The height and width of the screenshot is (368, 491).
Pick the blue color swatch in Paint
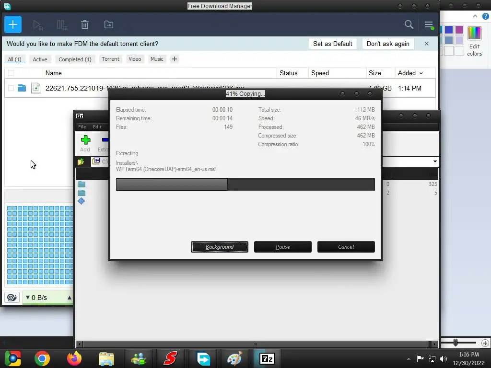(x=449, y=29)
